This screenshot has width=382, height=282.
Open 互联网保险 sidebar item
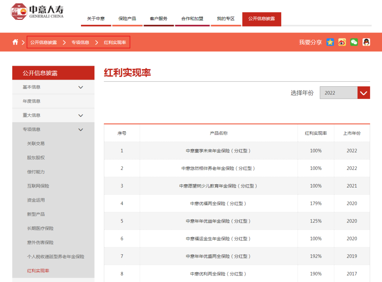click(x=38, y=186)
